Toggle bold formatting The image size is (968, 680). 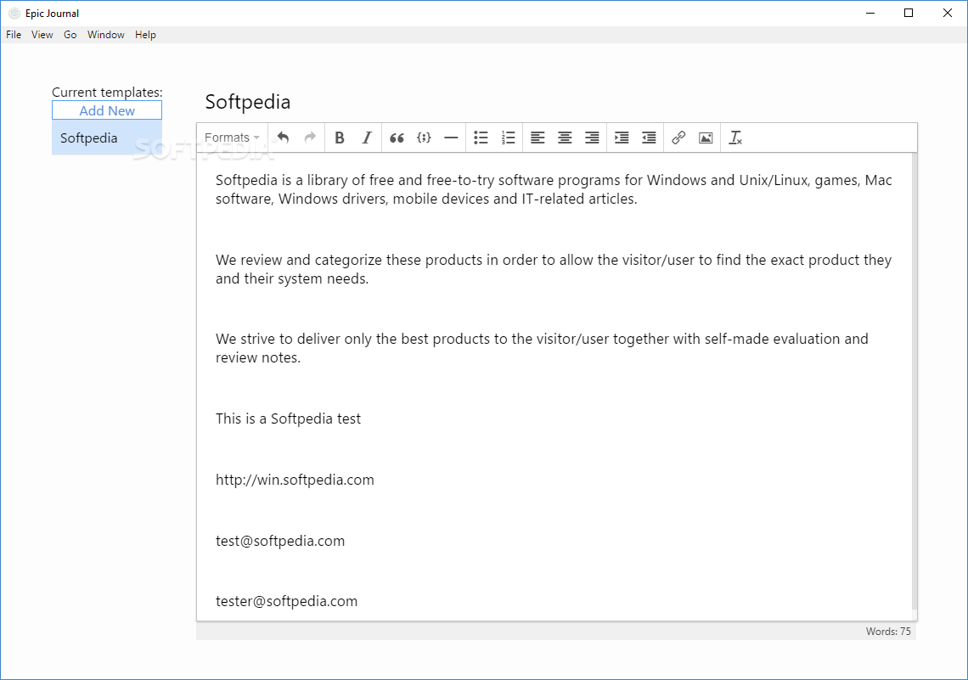point(340,138)
